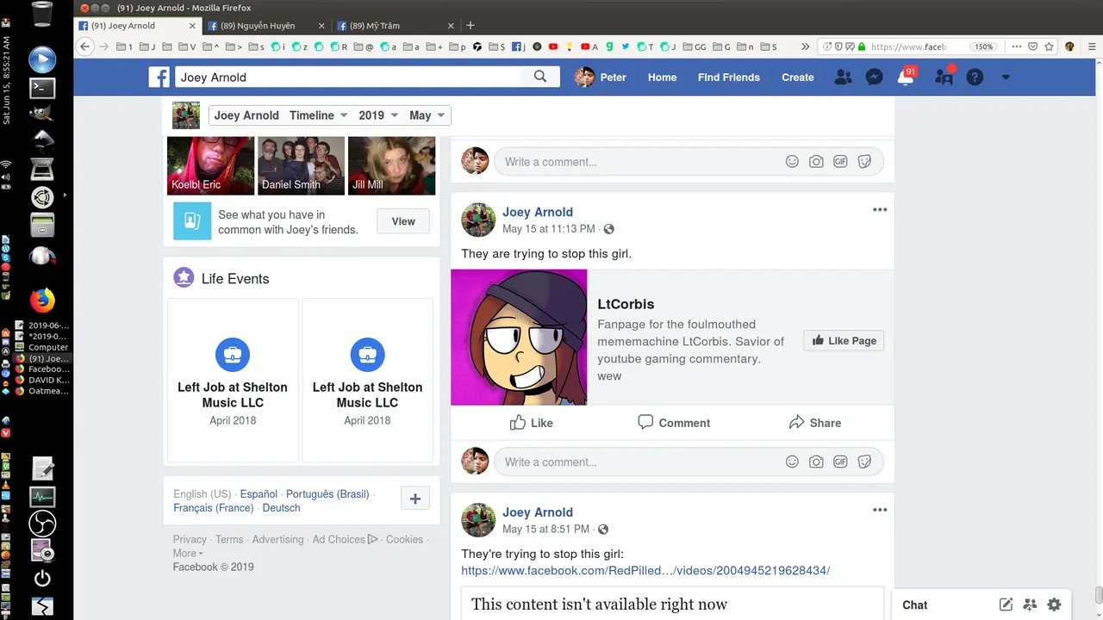
Task: Click the Peter profile link in header
Action: point(601,77)
